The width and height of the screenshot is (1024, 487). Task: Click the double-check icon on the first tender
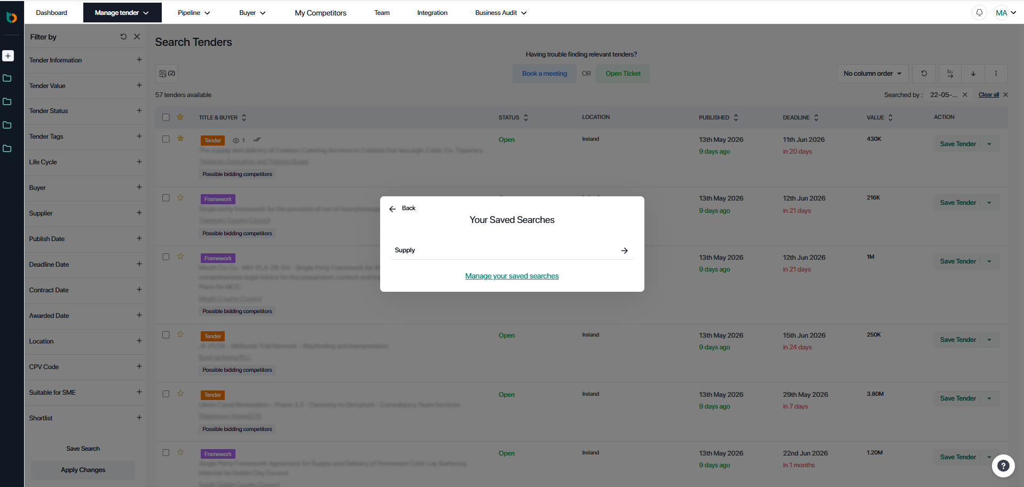(257, 140)
